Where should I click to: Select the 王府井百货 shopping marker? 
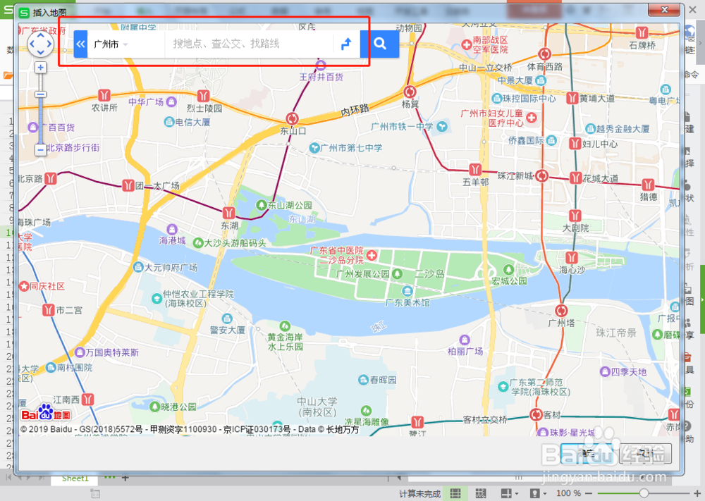(321, 66)
